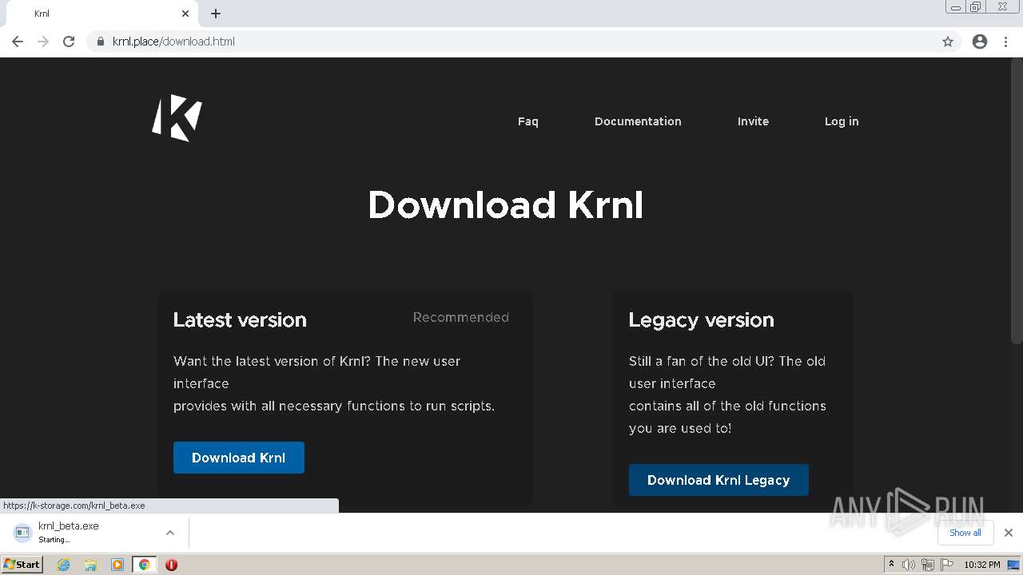This screenshot has height=575, width=1023.
Task: Click the red Opera taskbar icon
Action: point(171,565)
